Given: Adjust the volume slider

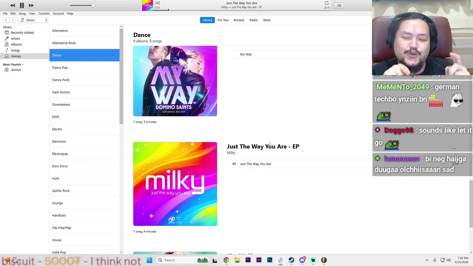Looking at the screenshot, I should tap(82, 5).
